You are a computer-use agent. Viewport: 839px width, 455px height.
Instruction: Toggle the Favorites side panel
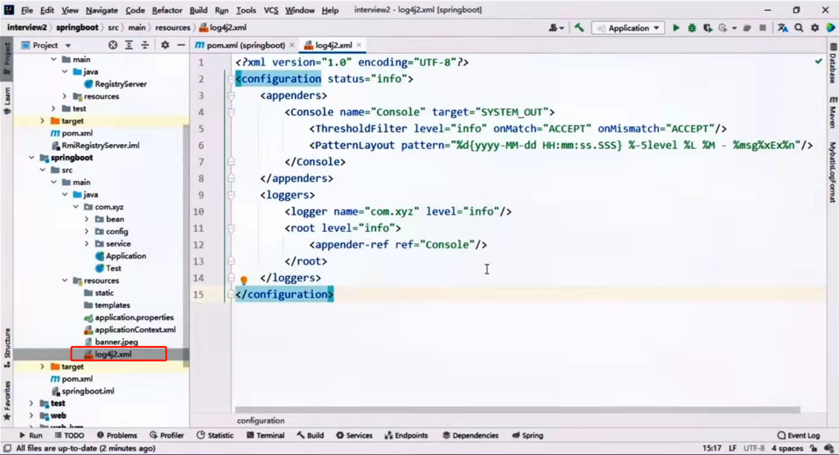[x=7, y=400]
